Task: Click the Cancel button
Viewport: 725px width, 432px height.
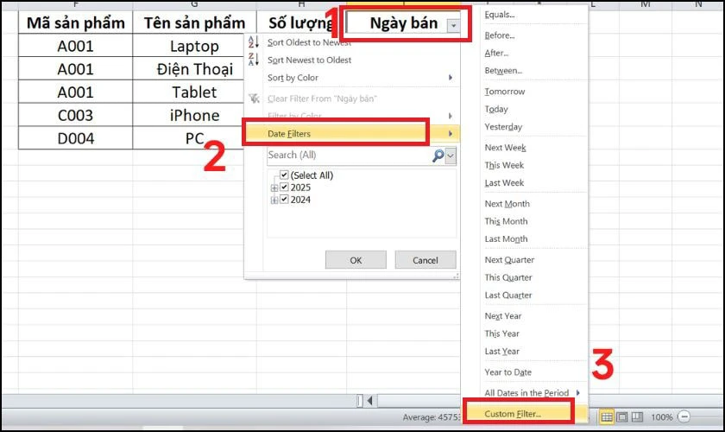Action: coord(426,260)
